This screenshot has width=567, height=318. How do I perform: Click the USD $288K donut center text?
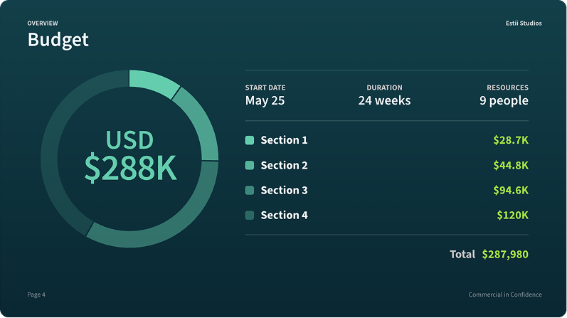[130, 157]
